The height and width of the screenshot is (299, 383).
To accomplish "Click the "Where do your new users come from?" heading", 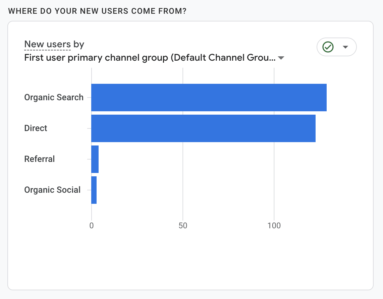I will (97, 11).
